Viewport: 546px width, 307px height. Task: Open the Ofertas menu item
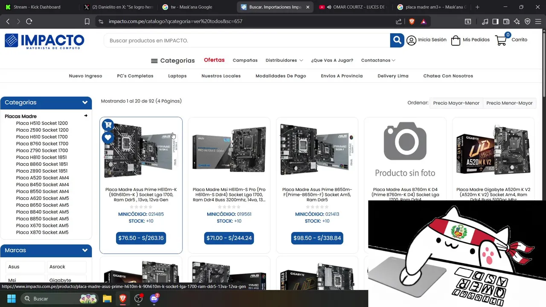coord(214,60)
